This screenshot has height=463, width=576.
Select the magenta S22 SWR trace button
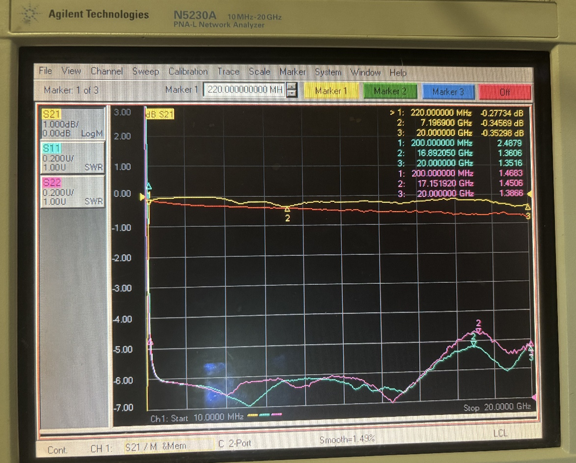(x=72, y=191)
